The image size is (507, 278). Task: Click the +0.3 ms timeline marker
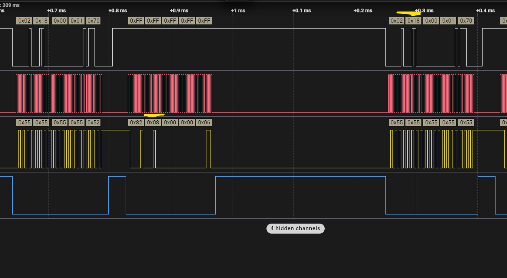point(424,10)
